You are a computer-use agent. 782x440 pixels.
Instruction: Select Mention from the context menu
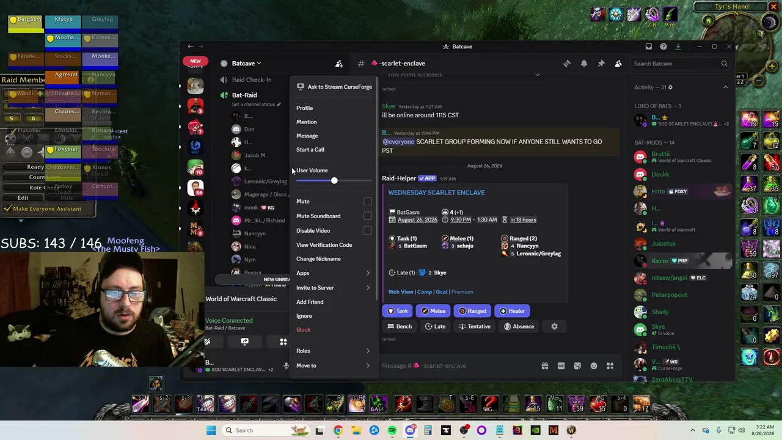(x=334, y=122)
